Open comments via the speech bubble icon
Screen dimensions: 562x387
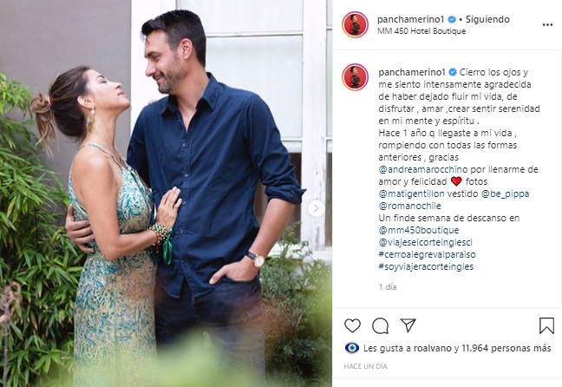click(380, 325)
